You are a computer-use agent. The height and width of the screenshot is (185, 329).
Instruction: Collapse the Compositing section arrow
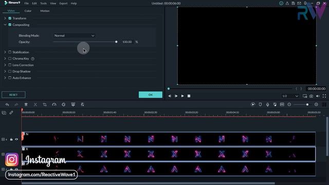click(5, 25)
